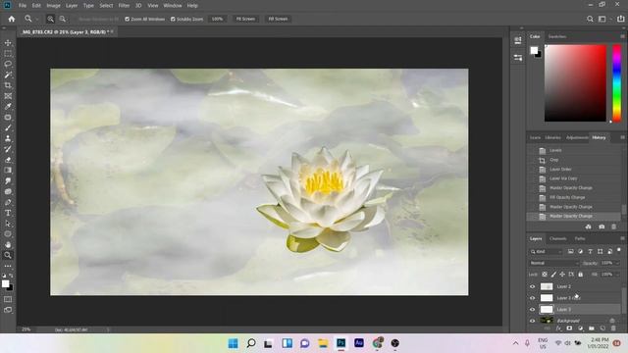Hide Layer 2 with its eye icon
Image resolution: width=628 pixels, height=353 pixels.
tap(532, 286)
